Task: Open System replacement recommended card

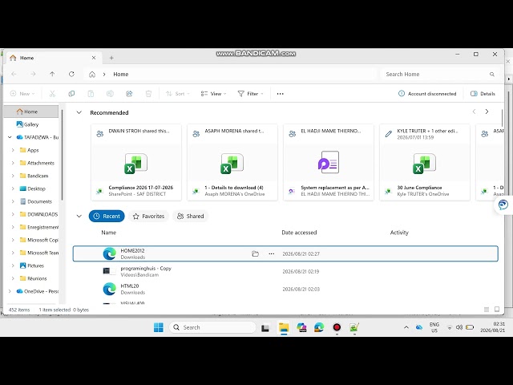Action: click(329, 162)
